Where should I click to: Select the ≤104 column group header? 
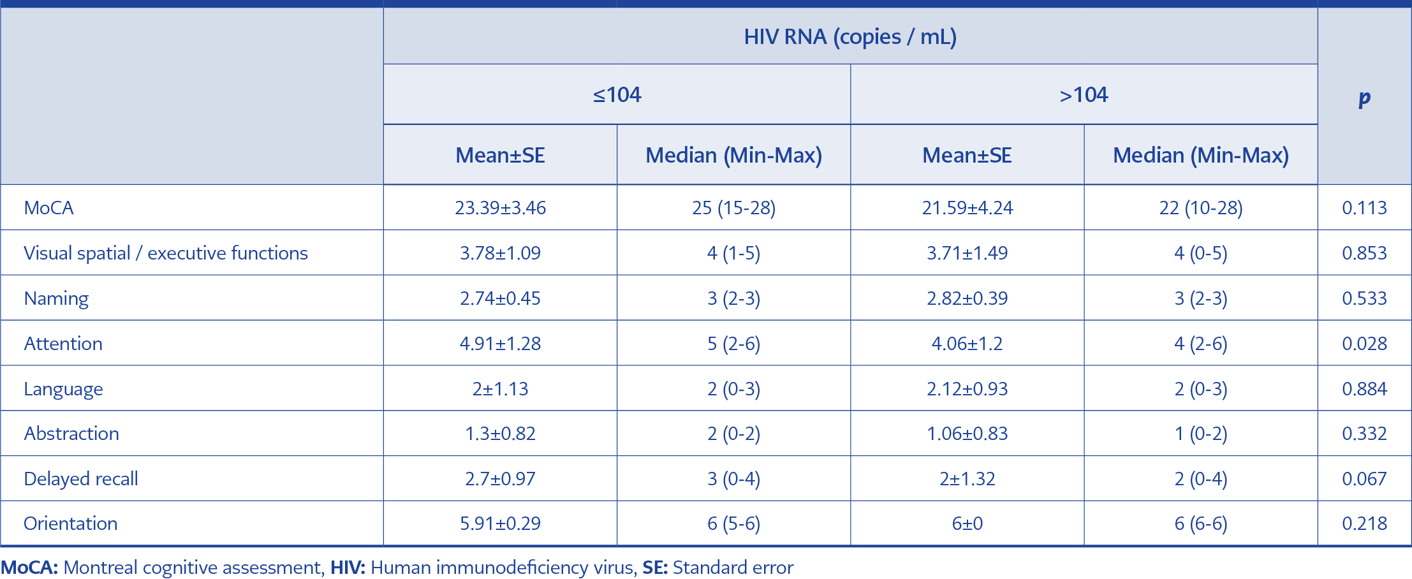pyautogui.click(x=617, y=95)
